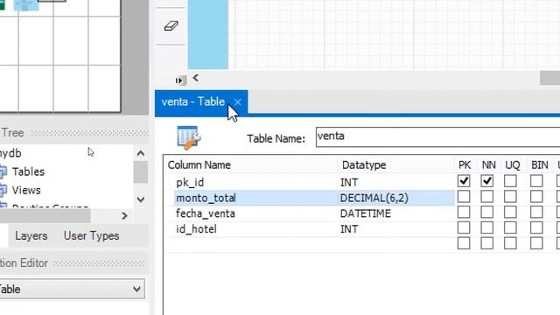
Task: Select the id_hotel column name
Action: [x=196, y=229]
